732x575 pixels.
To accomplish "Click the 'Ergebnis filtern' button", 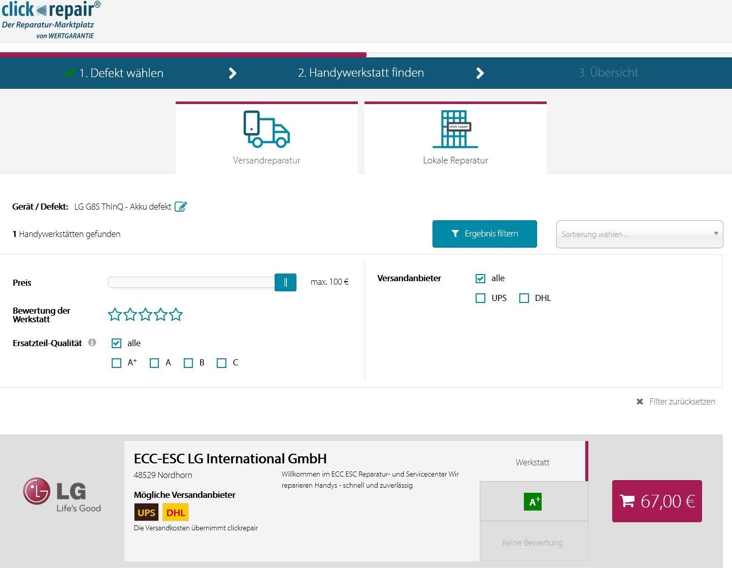I will point(485,234).
